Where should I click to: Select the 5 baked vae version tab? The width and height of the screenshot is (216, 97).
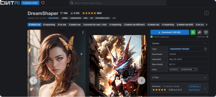tap(75, 25)
